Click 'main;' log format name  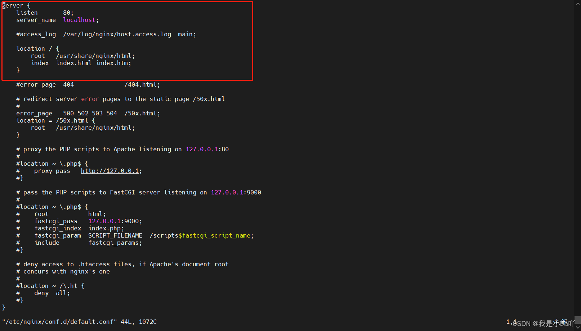click(187, 35)
